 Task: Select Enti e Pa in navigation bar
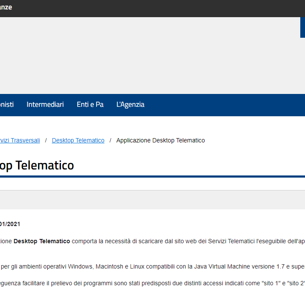90,105
